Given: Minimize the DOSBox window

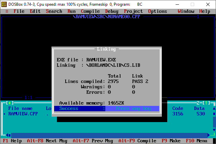Looking at the screenshot, I should [177, 4].
